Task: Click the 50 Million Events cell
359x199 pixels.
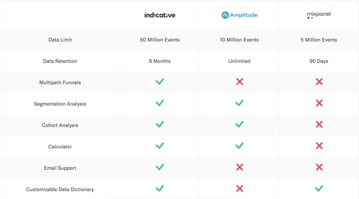Action: (160, 40)
